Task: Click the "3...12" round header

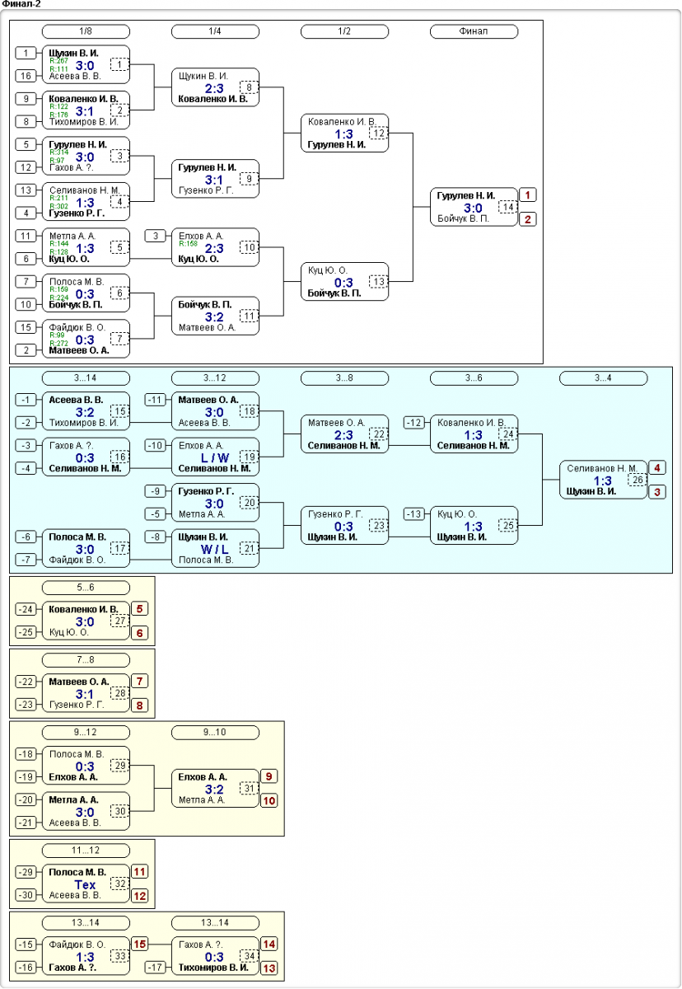Action: (x=215, y=378)
